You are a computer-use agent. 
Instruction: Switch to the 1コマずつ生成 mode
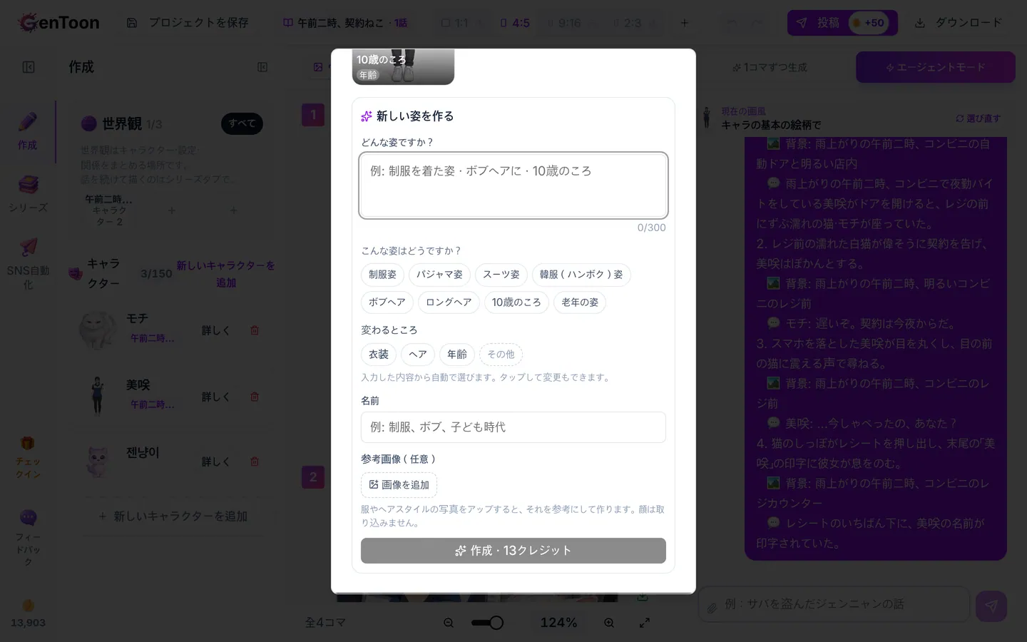770,67
